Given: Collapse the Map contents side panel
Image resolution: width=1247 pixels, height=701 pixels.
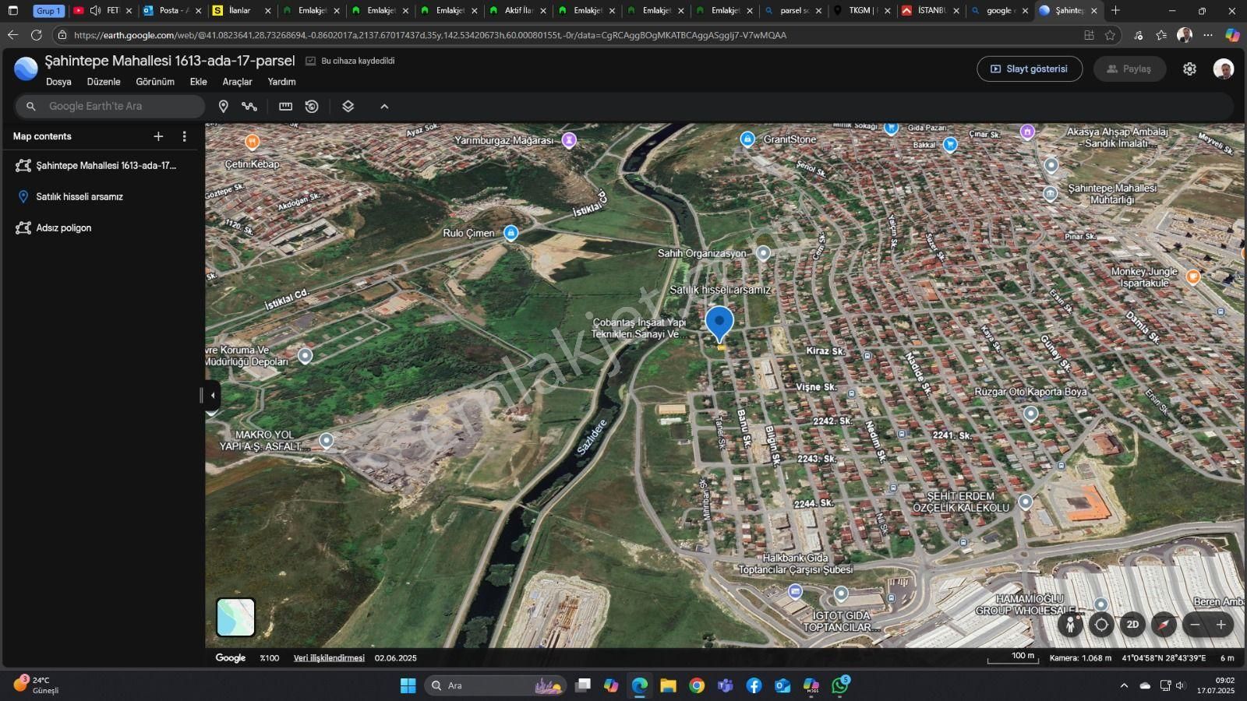Looking at the screenshot, I should pyautogui.click(x=213, y=395).
